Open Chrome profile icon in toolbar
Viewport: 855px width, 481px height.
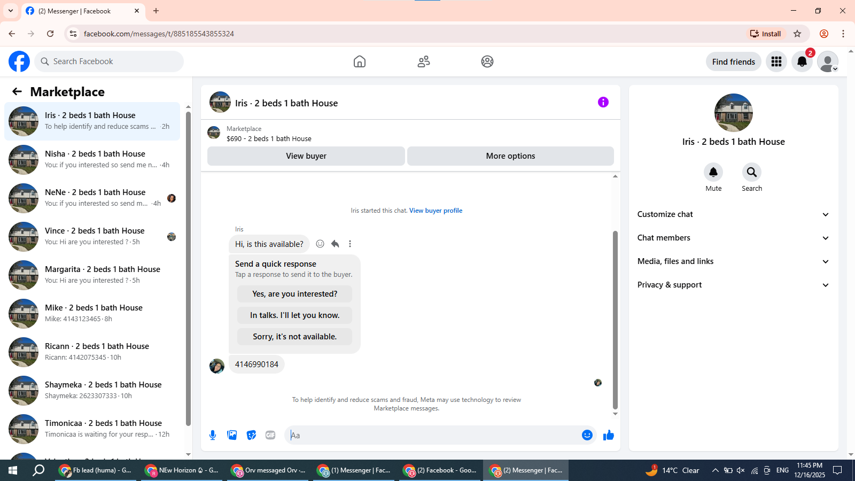pyautogui.click(x=824, y=34)
